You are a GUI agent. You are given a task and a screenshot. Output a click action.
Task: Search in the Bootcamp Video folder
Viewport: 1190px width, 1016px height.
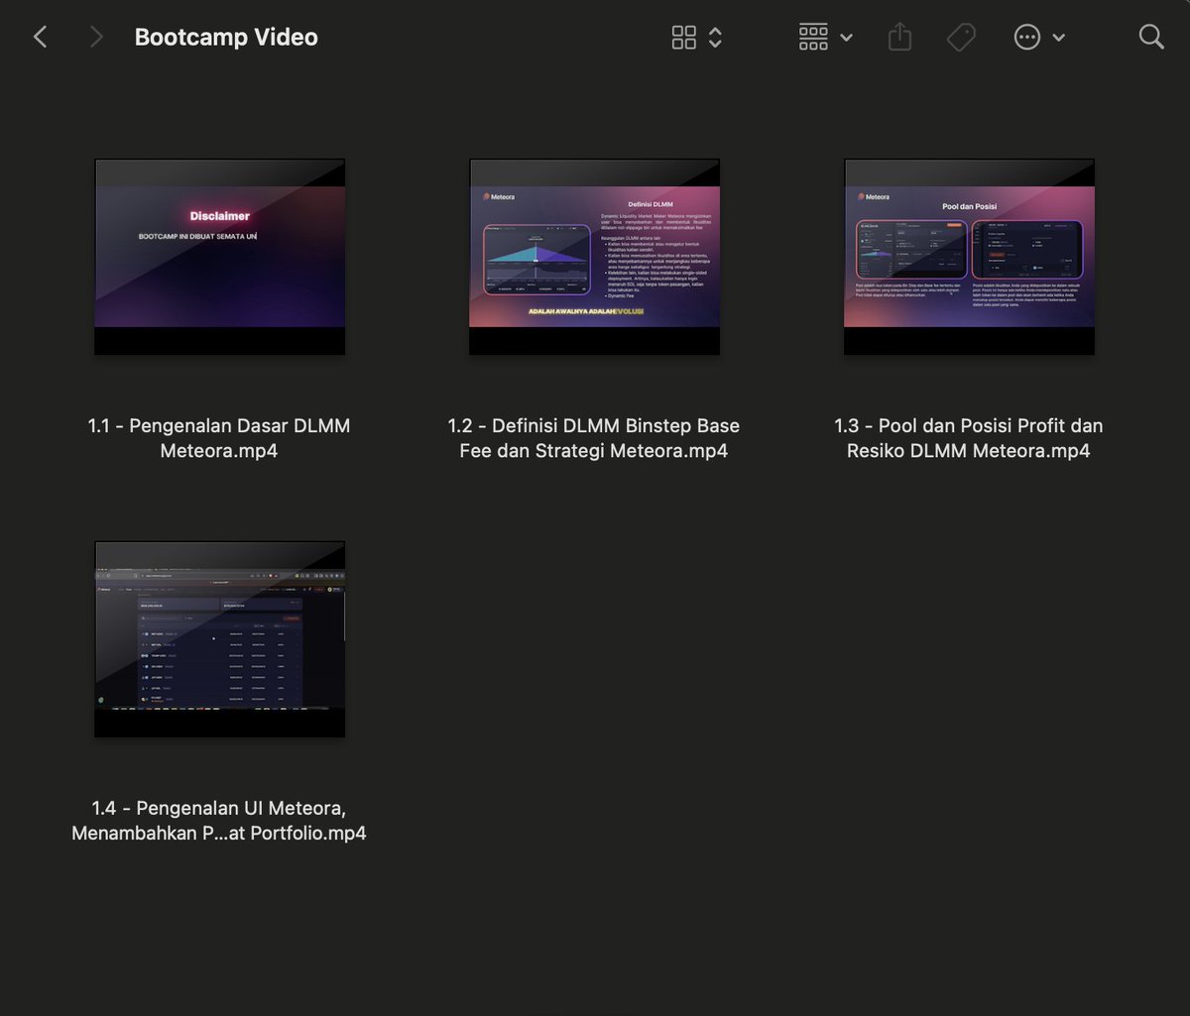(x=1151, y=38)
